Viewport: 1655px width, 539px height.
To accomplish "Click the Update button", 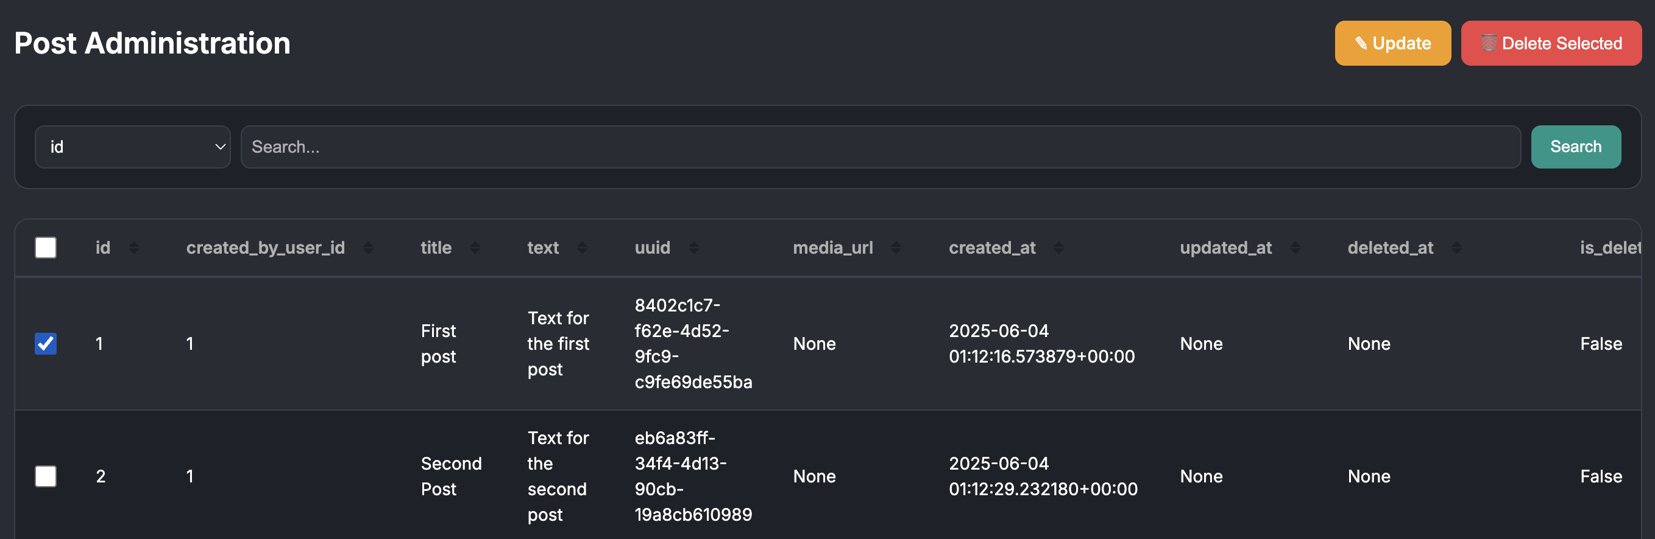I will tap(1392, 43).
